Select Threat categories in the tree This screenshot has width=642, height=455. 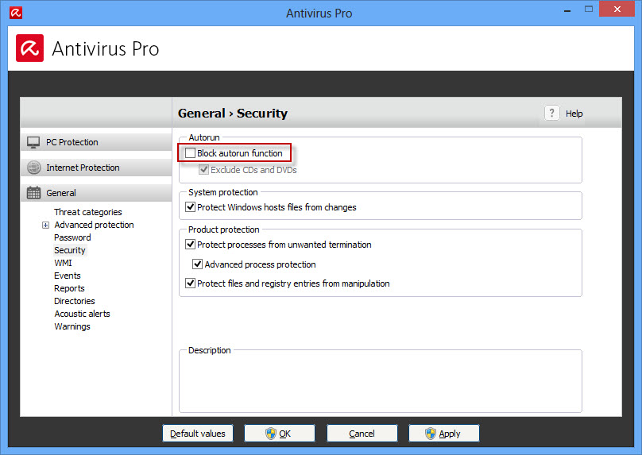(88, 212)
